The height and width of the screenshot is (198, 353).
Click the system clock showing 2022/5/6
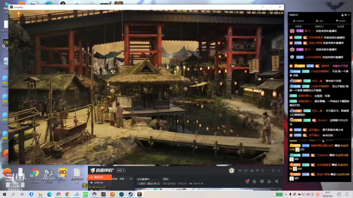click(x=327, y=194)
